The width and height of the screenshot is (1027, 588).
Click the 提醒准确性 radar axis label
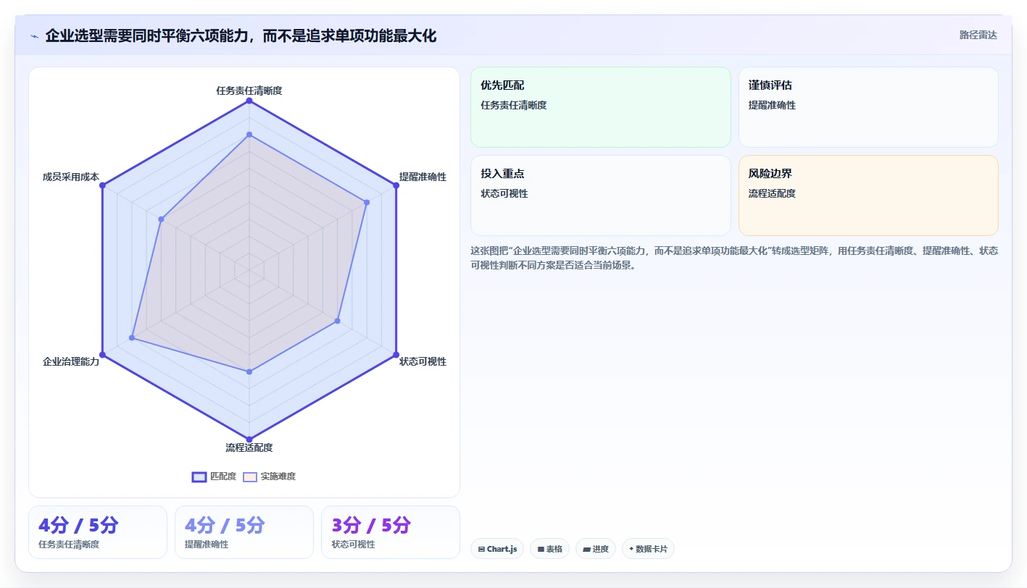coord(423,177)
